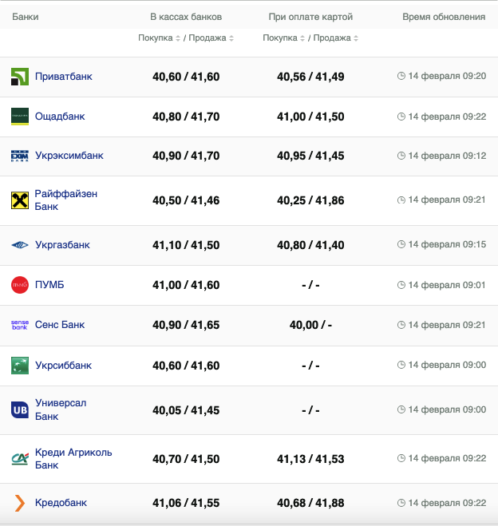498x526 pixels.
Task: Click the orange Кредобанк chevron logo
Action: coord(20,503)
